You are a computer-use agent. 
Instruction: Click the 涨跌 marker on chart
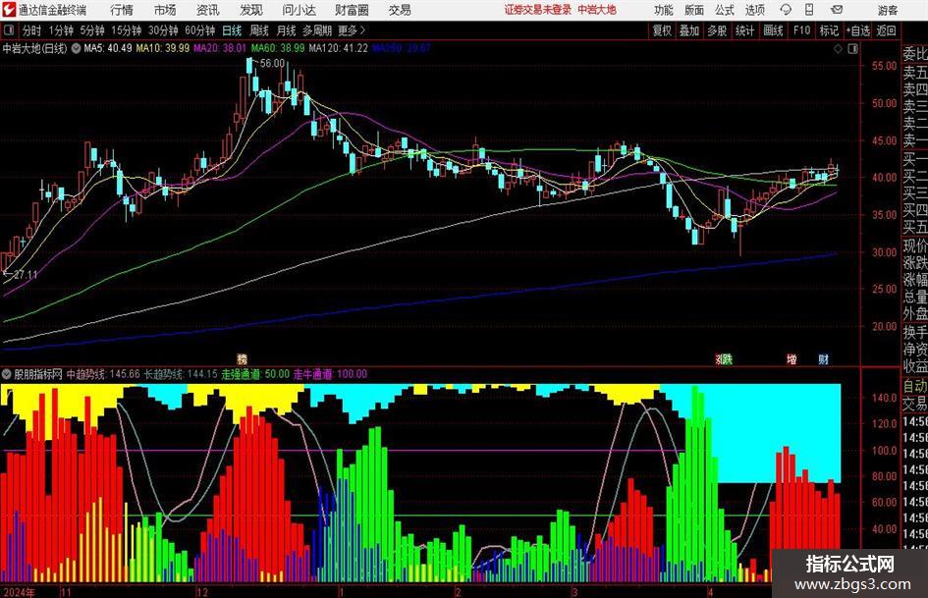pos(724,359)
